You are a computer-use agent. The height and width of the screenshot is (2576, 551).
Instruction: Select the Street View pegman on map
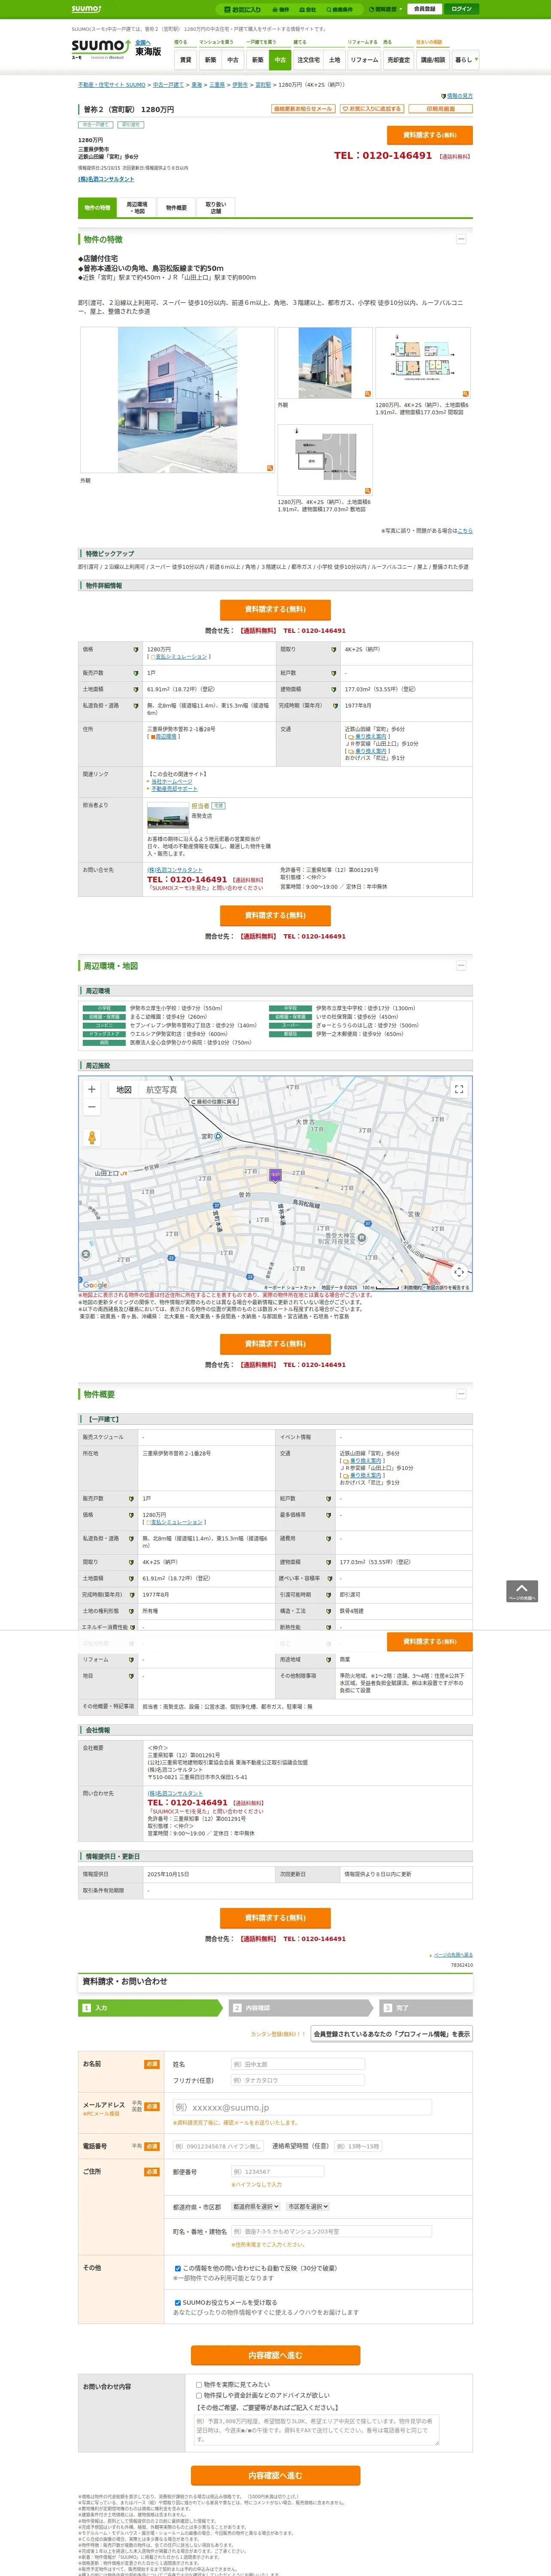(92, 1138)
